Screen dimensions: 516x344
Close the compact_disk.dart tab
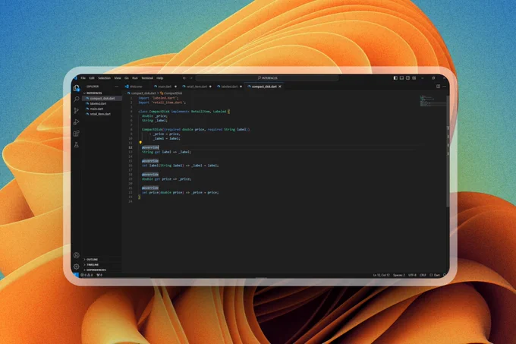(x=280, y=87)
